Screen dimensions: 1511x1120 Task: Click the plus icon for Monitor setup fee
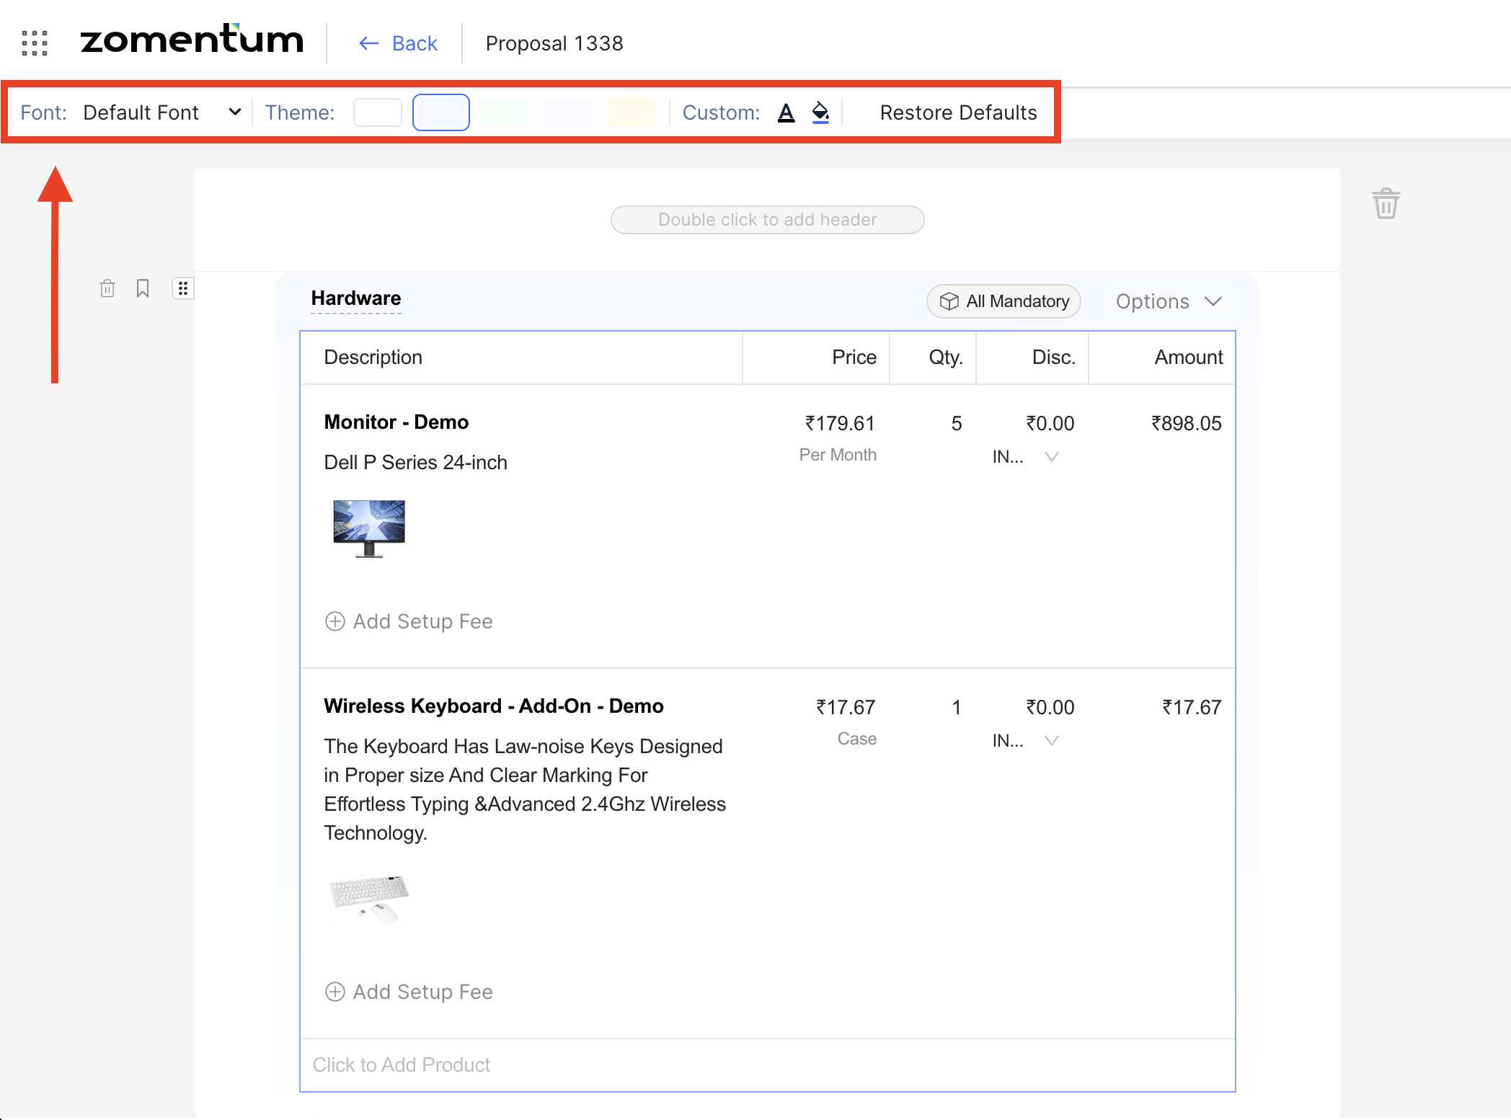(x=335, y=621)
